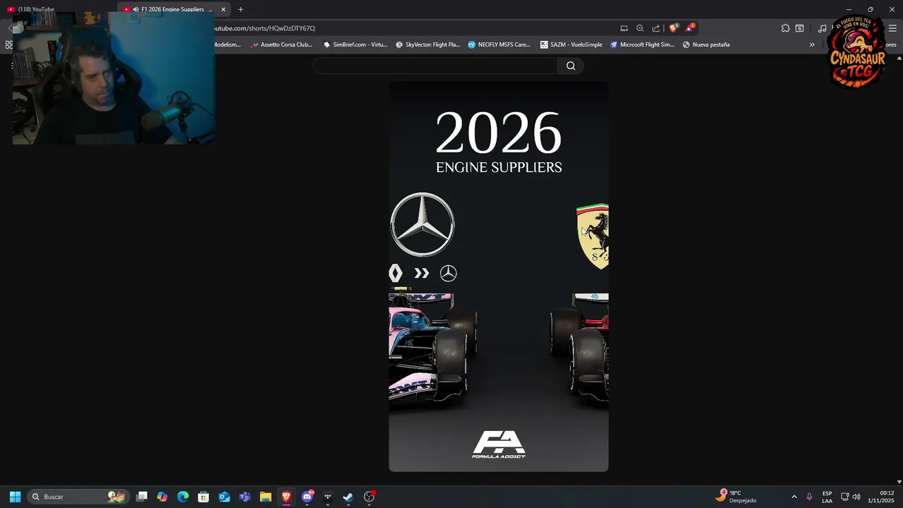Click the share page icon in address bar
This screenshot has width=903, height=508.
[656, 28]
